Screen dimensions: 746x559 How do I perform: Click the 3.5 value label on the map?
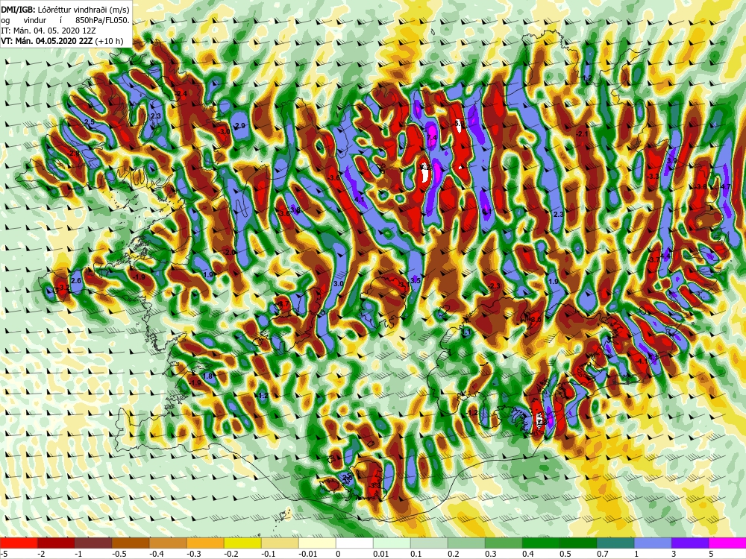point(416,280)
